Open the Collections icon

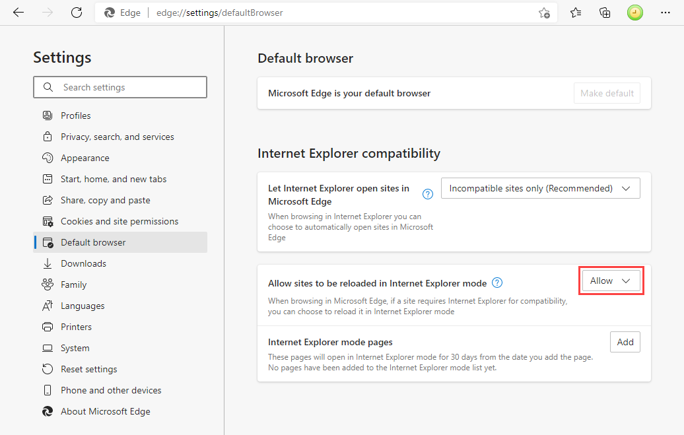pos(605,13)
